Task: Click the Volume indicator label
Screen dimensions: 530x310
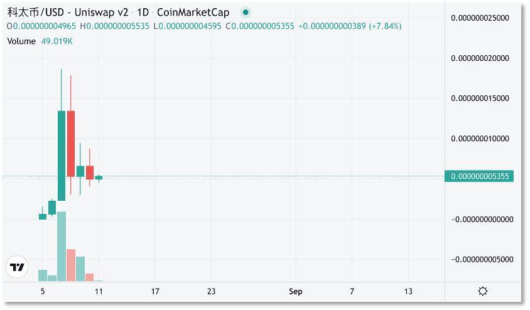Action: (21, 41)
